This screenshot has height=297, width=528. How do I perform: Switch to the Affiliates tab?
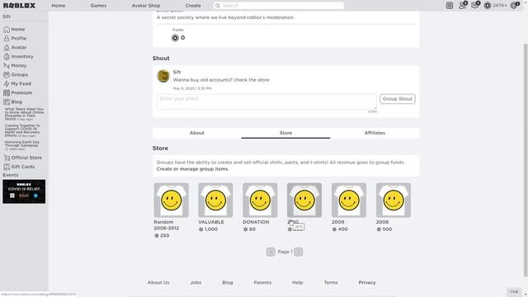(x=375, y=133)
